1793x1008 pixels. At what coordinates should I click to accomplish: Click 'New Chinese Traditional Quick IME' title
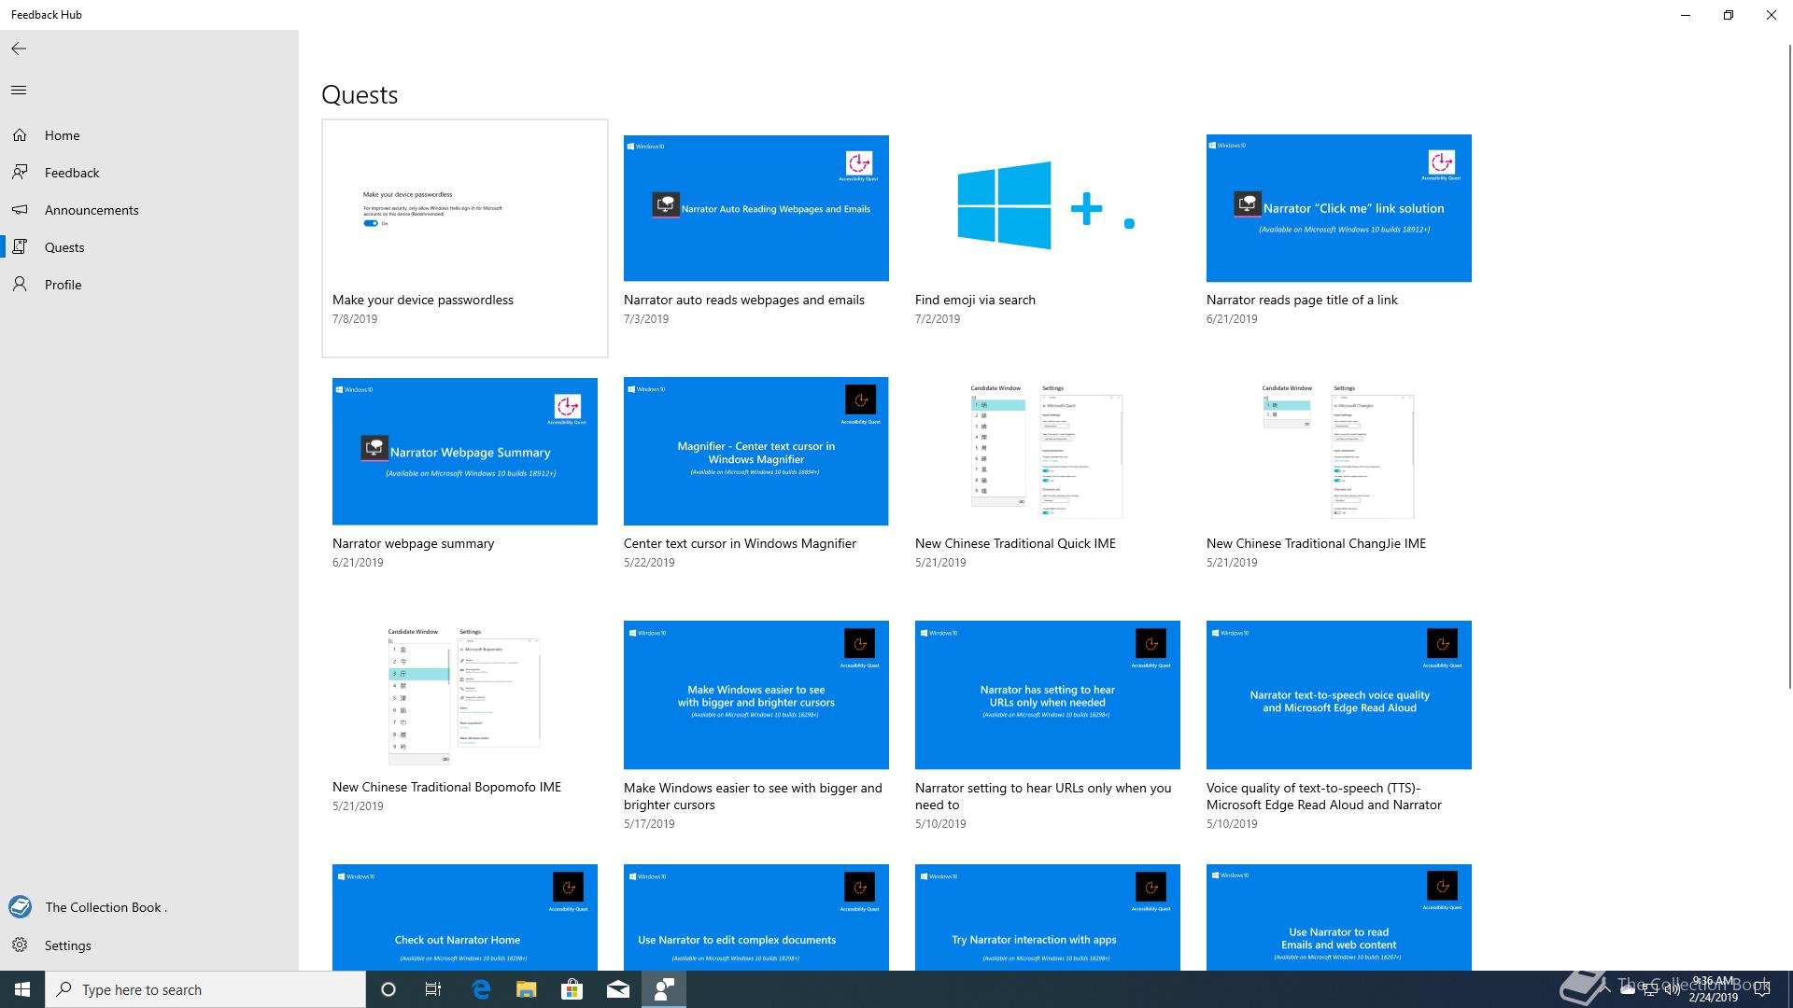point(1015,543)
